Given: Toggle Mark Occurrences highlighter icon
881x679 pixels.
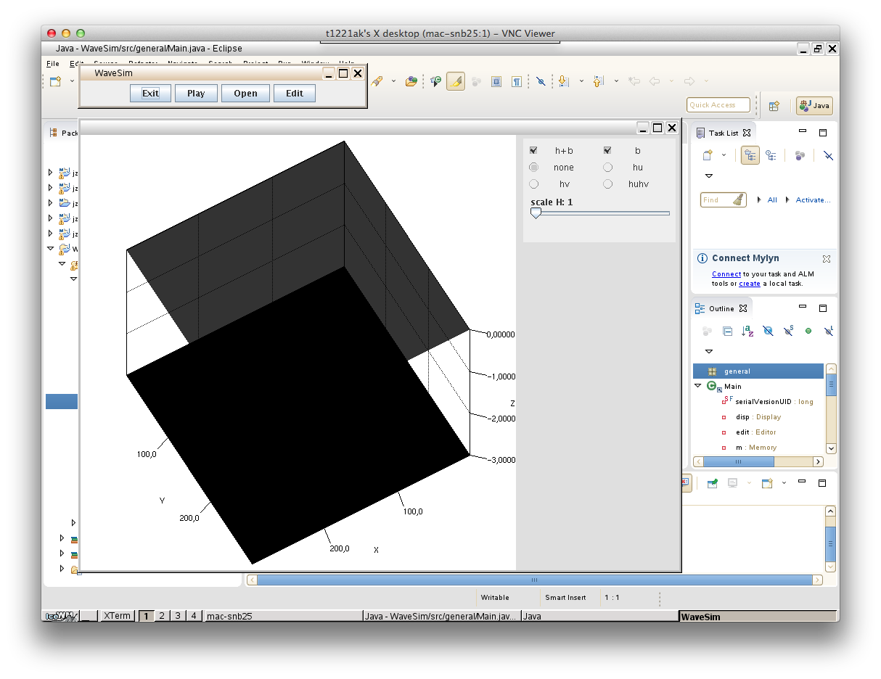Looking at the screenshot, I should click(455, 81).
